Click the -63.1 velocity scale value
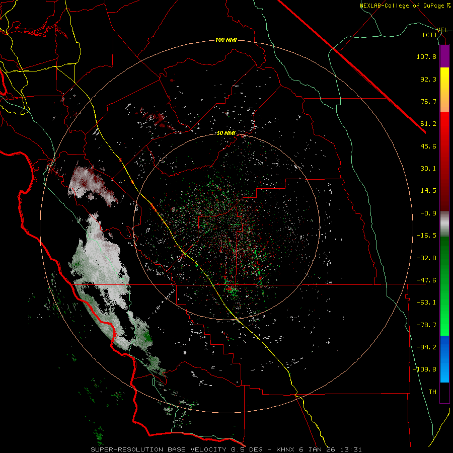Image resolution: width=453 pixels, height=453 pixels. coord(426,303)
